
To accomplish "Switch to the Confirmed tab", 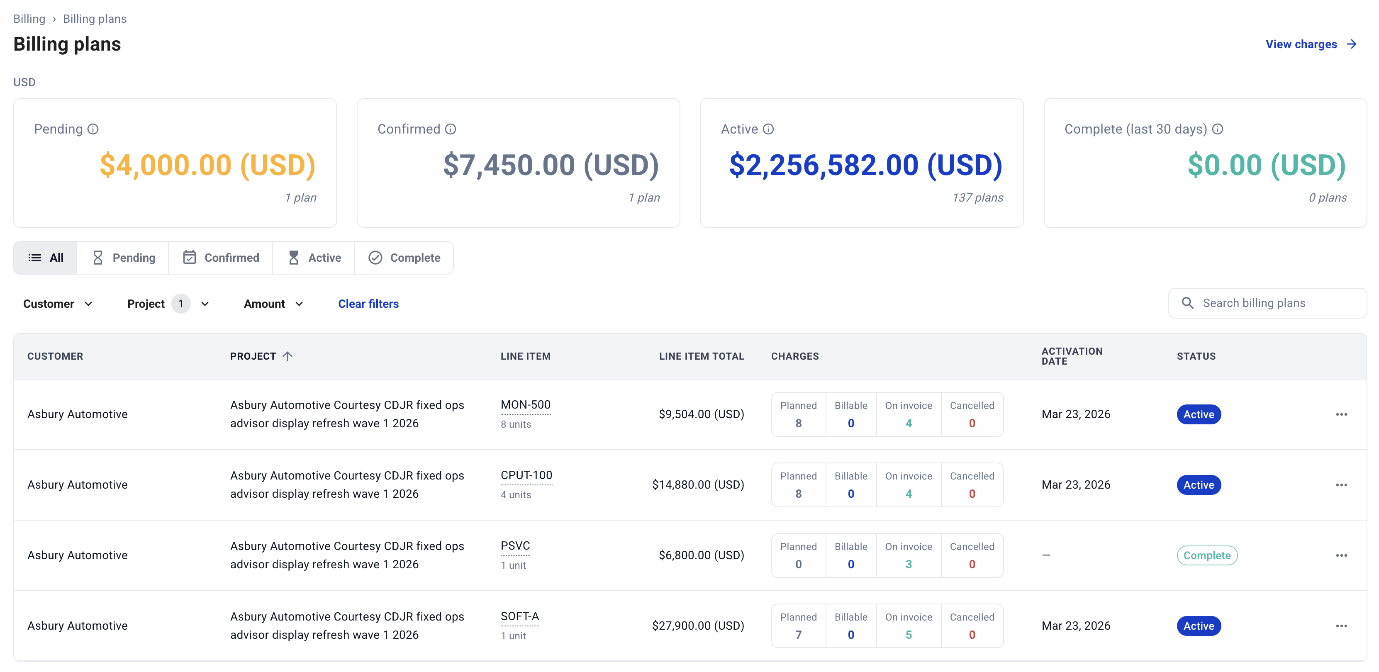I will coord(221,258).
